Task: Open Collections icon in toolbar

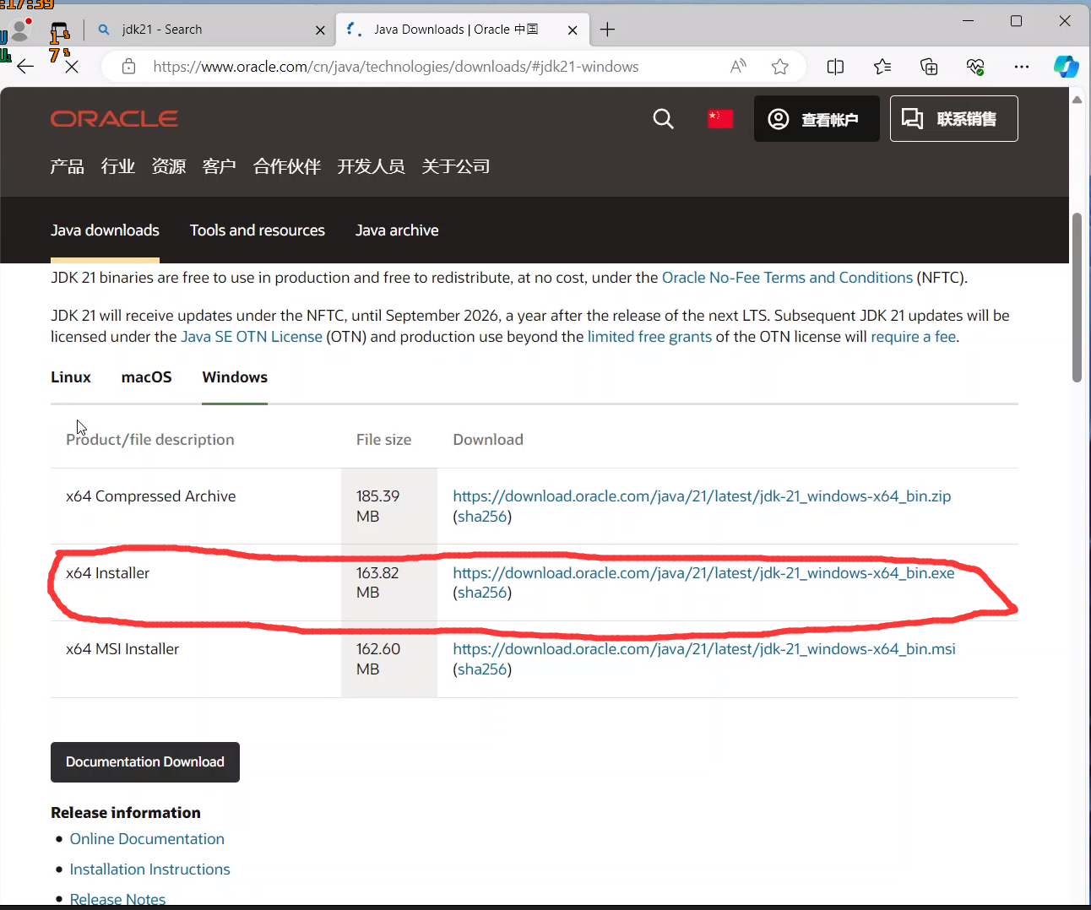Action: 929,66
